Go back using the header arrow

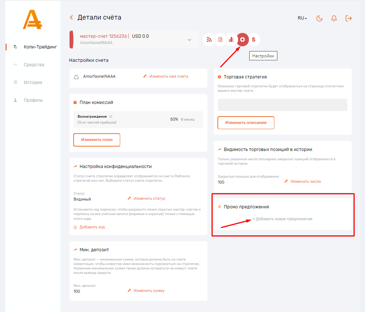click(x=71, y=17)
